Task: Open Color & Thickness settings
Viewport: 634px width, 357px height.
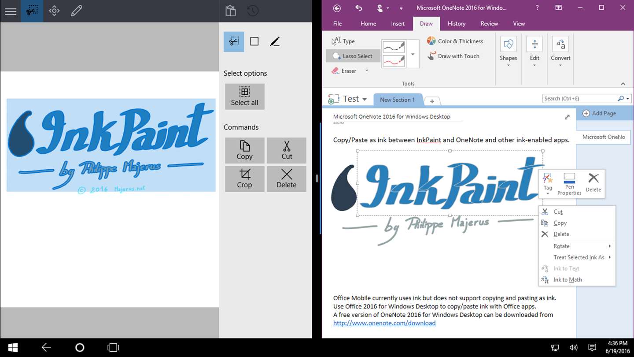Action: 455,41
